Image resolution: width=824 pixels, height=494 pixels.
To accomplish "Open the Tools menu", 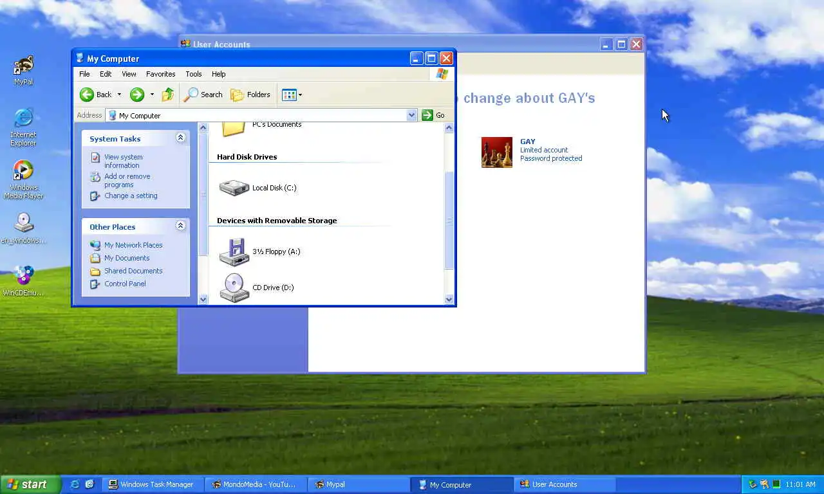I will click(x=193, y=74).
